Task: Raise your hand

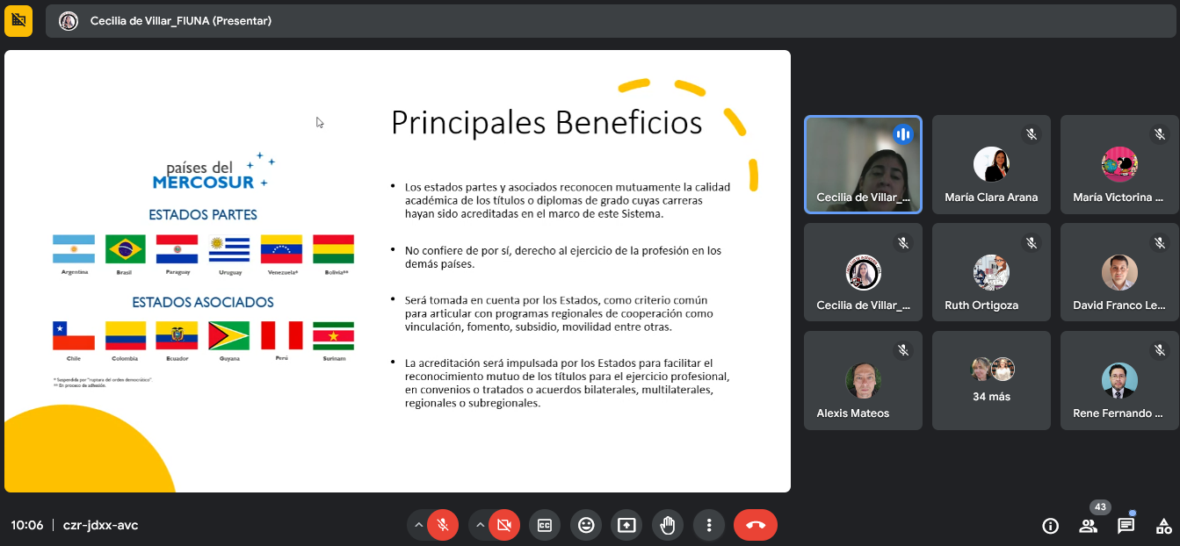Action: click(x=668, y=525)
